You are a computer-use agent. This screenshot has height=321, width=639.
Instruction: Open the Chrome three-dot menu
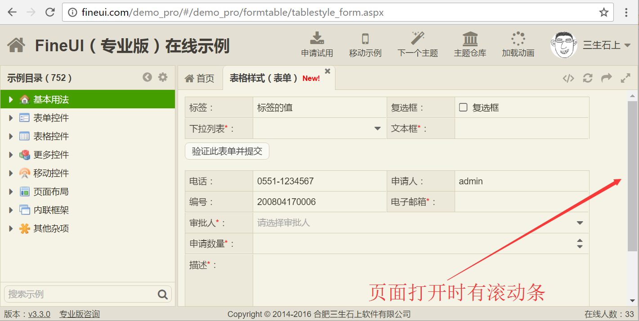[x=626, y=12]
